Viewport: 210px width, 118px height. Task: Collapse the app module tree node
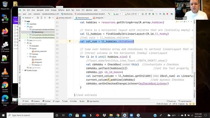coord(23,21)
